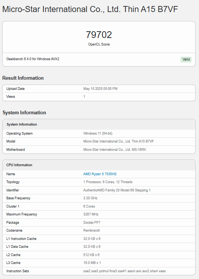
Task: Click the CPU Information table header
Action: (x=99, y=165)
